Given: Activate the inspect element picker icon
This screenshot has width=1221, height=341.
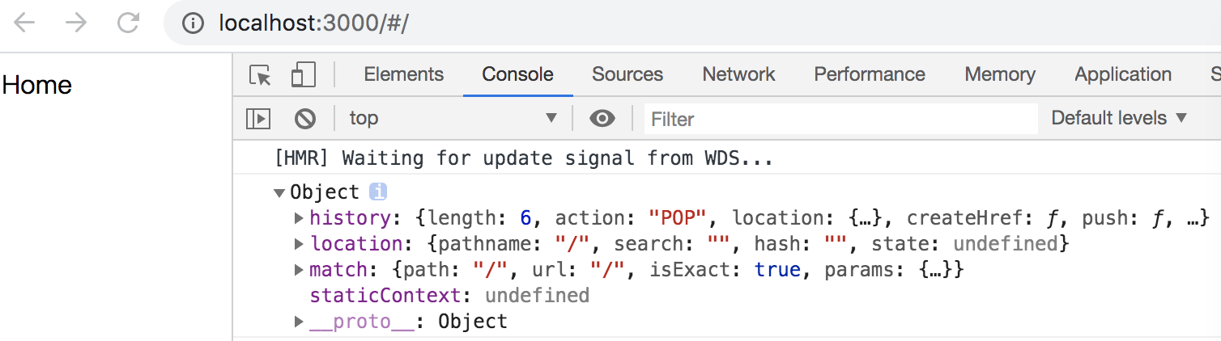Looking at the screenshot, I should tap(261, 75).
